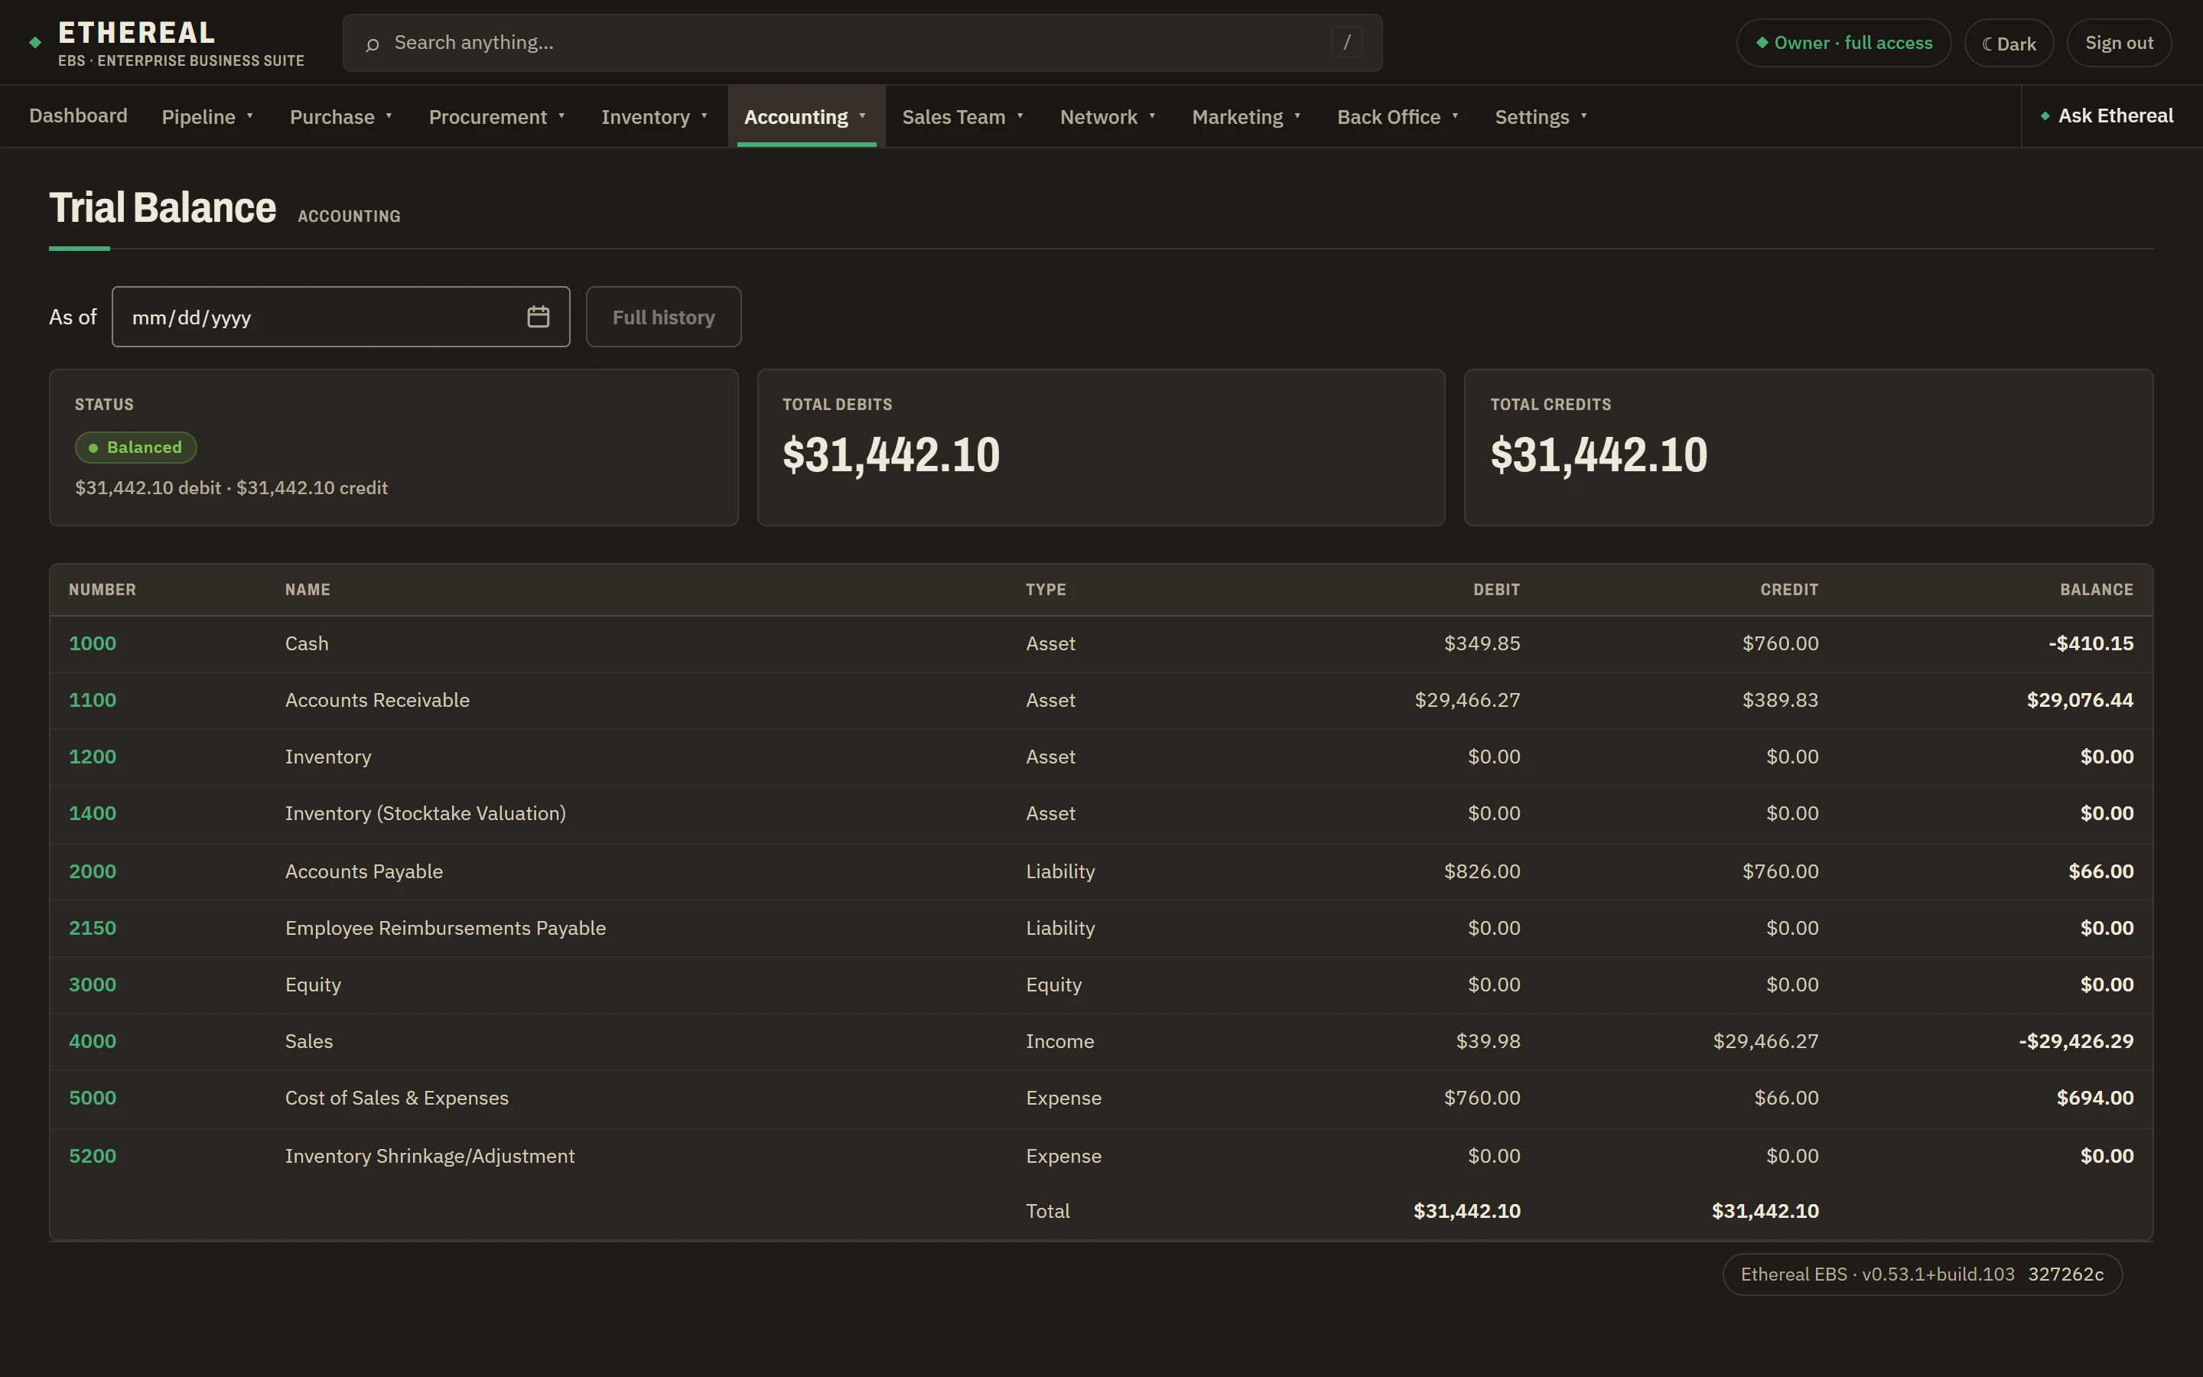2203x1377 pixels.
Task: Open the calendar picker icon
Action: pyautogui.click(x=538, y=317)
